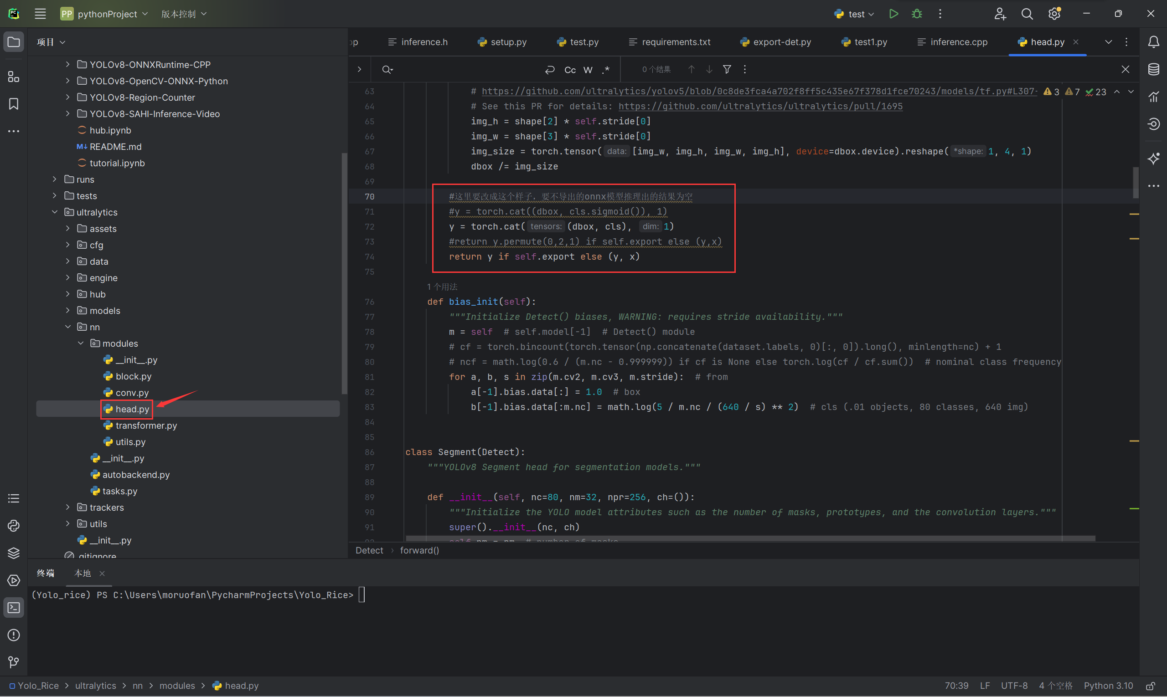Click the editor vertical scrollbar thumb
This screenshot has height=697, width=1167.
pyautogui.click(x=1136, y=182)
